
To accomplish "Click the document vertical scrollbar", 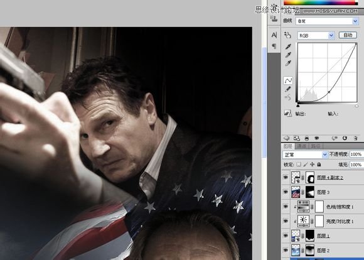I will [x=264, y=102].
